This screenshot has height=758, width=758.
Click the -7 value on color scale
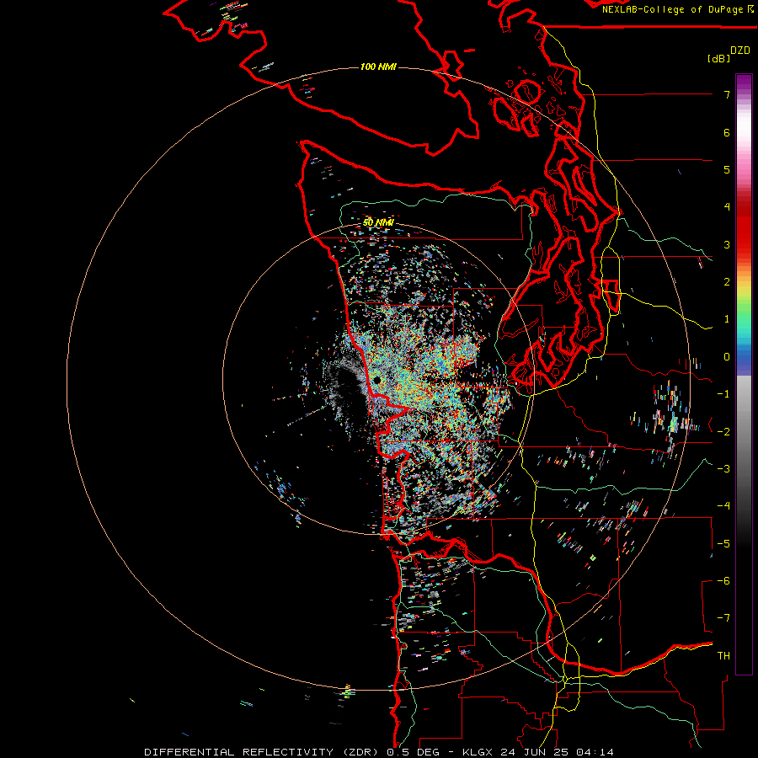[723, 618]
